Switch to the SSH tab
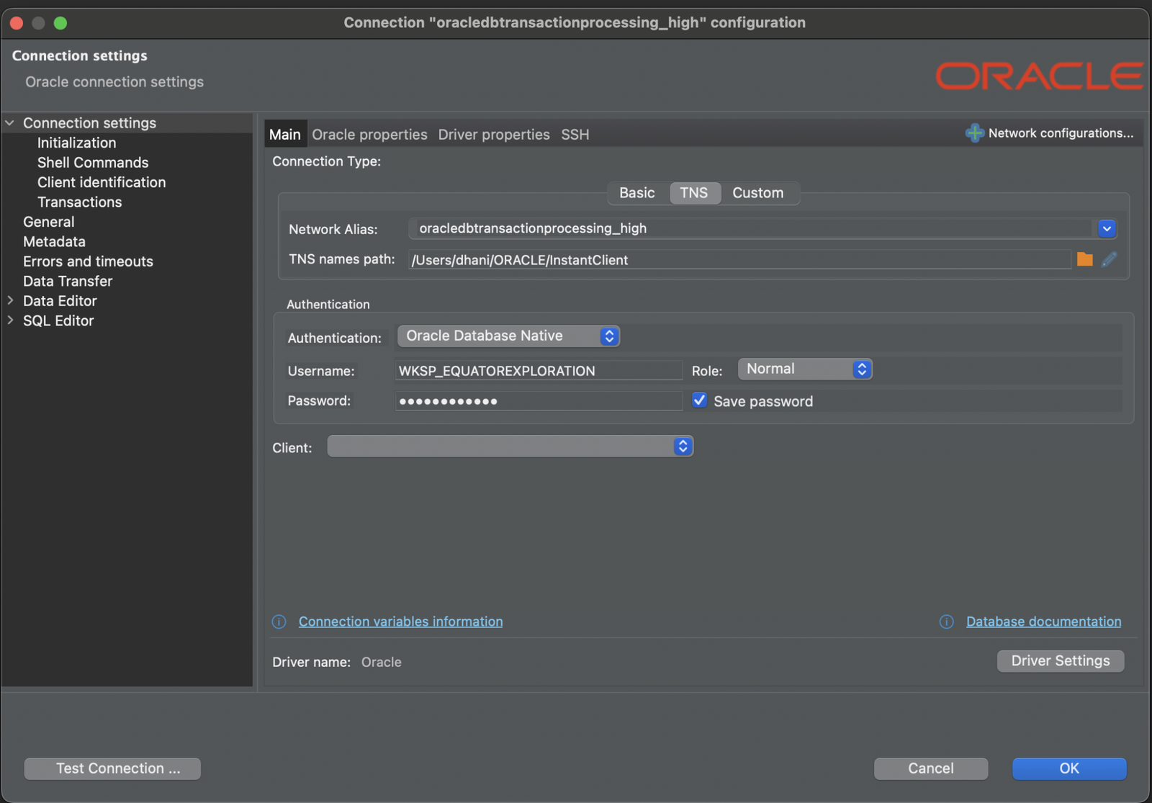Screen dimensions: 1152x803 (x=575, y=135)
